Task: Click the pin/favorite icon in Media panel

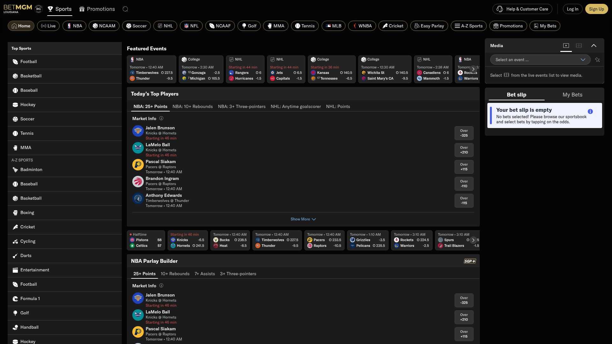Action: (597, 60)
